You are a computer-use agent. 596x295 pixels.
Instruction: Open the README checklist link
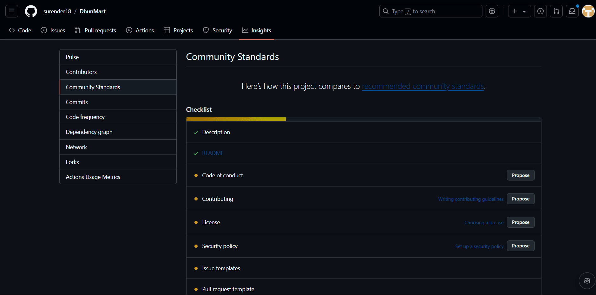(213, 153)
